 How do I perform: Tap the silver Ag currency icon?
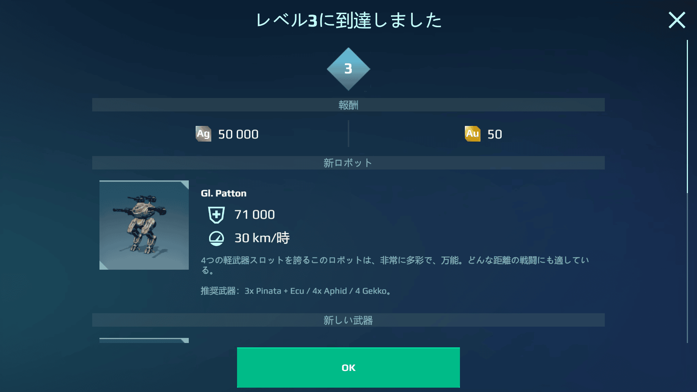(203, 134)
